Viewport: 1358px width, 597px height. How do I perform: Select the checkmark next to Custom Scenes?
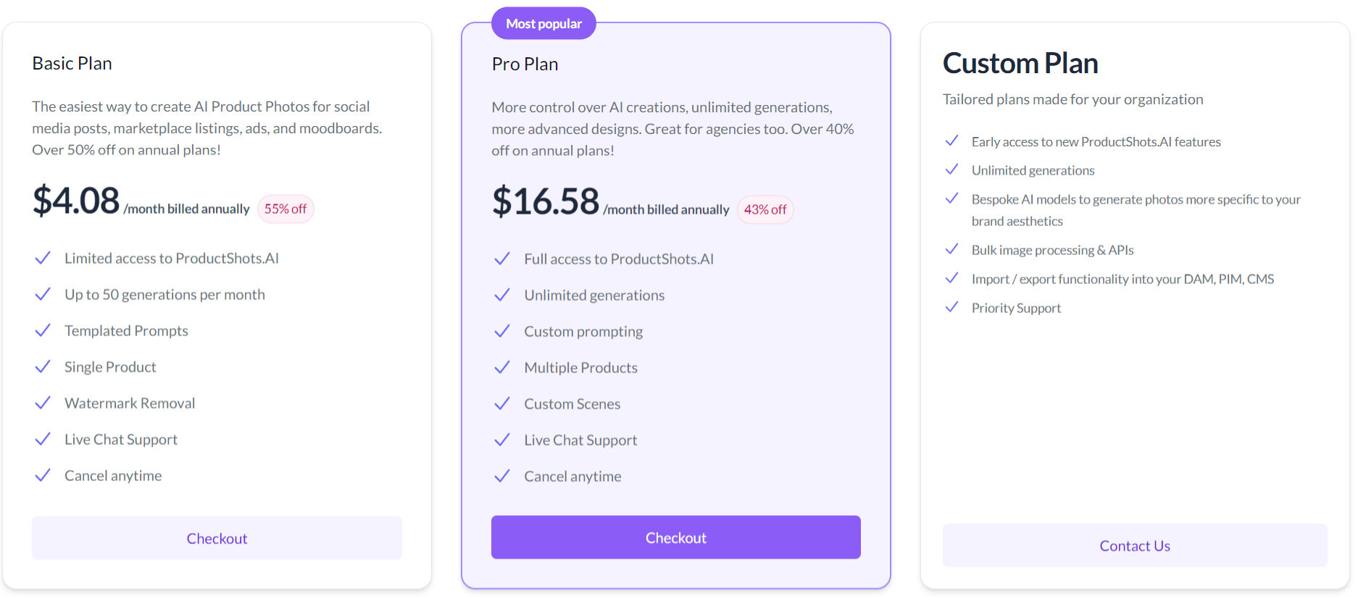pyautogui.click(x=501, y=403)
